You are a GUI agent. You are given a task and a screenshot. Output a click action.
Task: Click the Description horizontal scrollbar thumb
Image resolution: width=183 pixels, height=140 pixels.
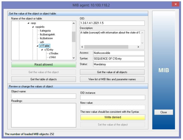click(106, 47)
